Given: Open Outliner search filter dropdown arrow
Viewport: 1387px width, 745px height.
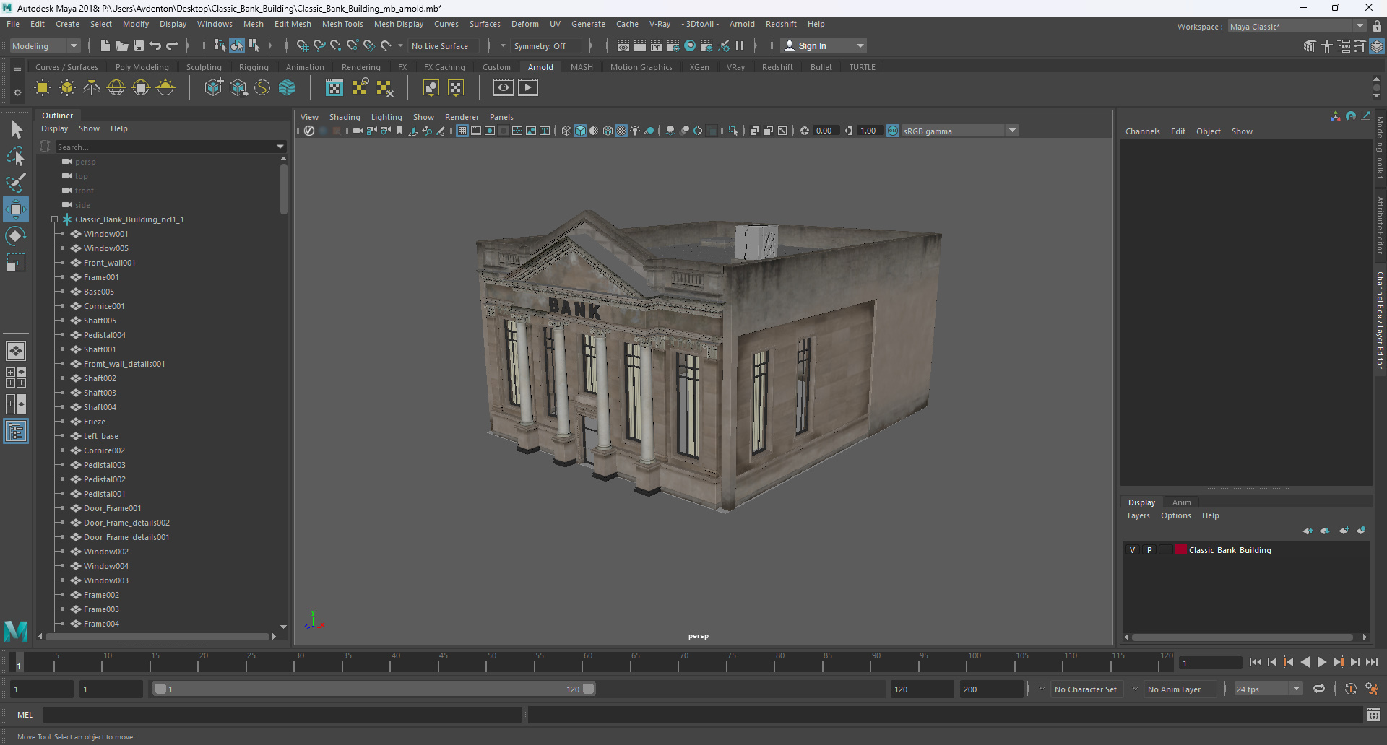Looking at the screenshot, I should coord(280,147).
